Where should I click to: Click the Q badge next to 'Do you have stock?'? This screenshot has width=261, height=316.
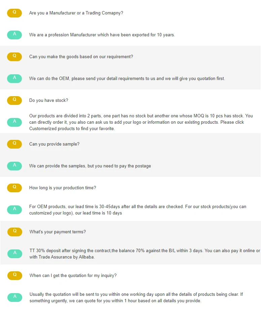coord(14,101)
